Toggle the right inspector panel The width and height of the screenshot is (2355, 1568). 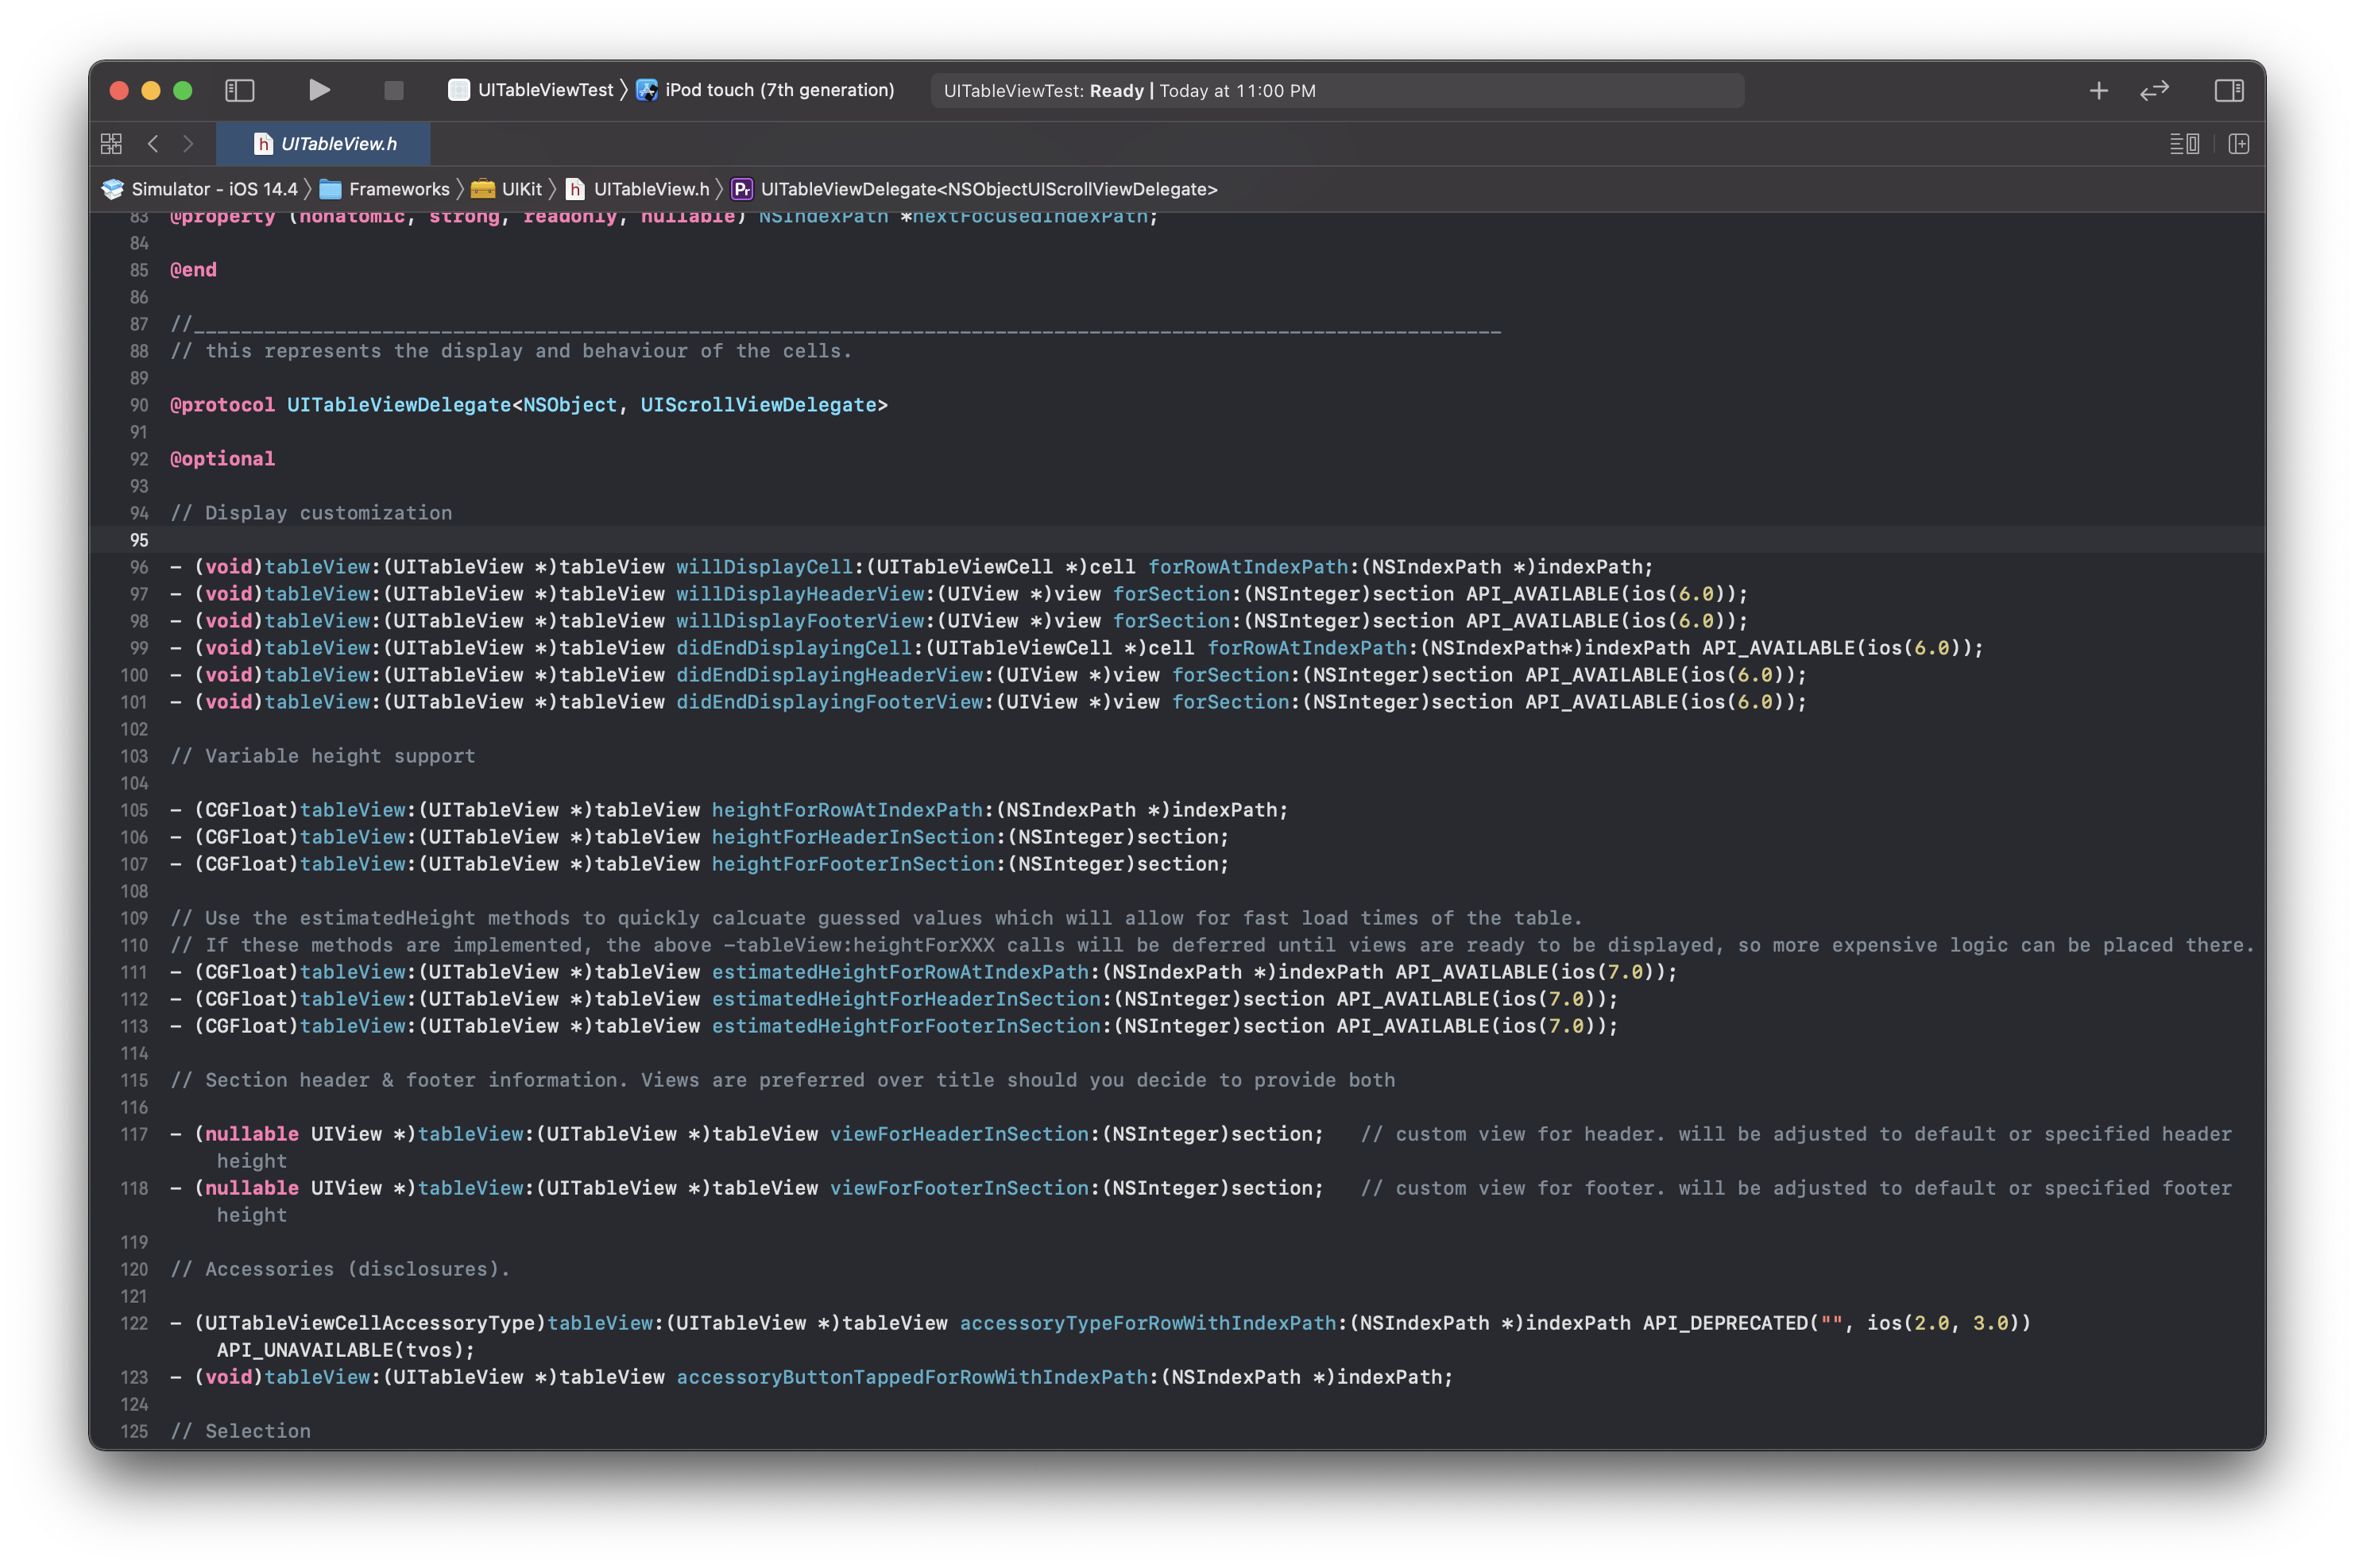pos(2228,90)
